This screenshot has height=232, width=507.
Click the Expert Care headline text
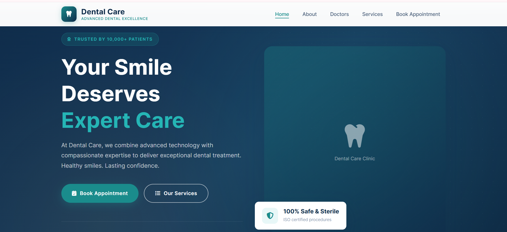[x=123, y=120]
